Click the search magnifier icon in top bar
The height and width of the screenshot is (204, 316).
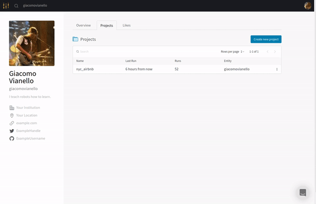16,6
